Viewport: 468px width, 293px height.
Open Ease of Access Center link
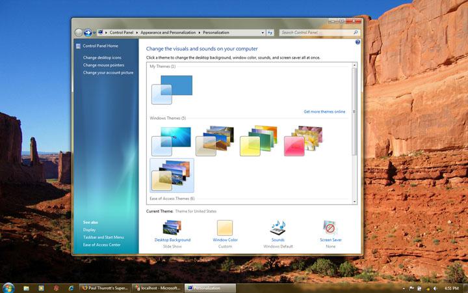[x=102, y=245]
